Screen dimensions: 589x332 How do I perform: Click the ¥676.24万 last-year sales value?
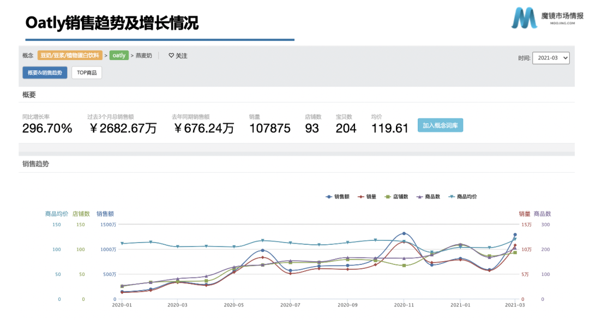pos(203,129)
